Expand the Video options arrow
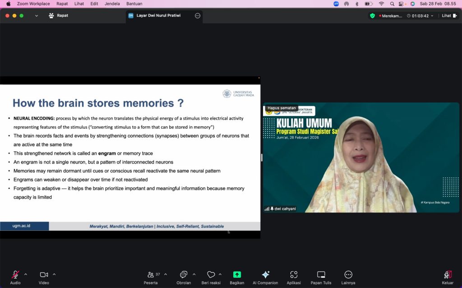462x288 pixels. click(x=54, y=274)
